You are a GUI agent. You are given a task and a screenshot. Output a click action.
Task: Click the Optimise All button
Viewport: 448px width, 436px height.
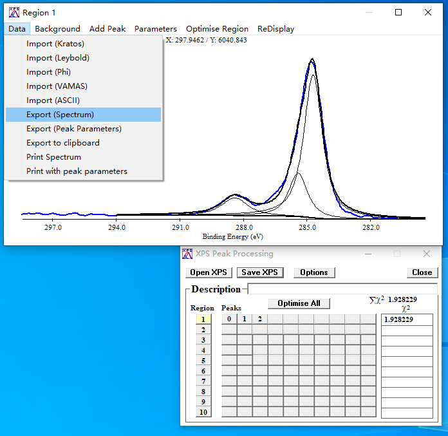coord(299,303)
